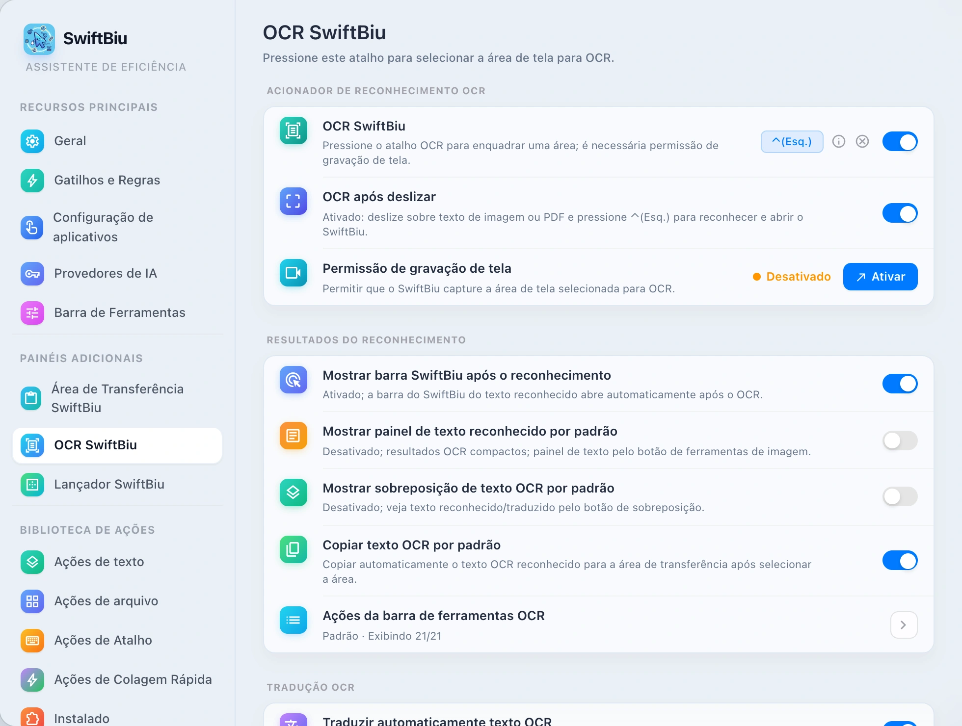Enable Mostrar painel de texto reconhecido
The image size is (962, 726).
tap(900, 441)
